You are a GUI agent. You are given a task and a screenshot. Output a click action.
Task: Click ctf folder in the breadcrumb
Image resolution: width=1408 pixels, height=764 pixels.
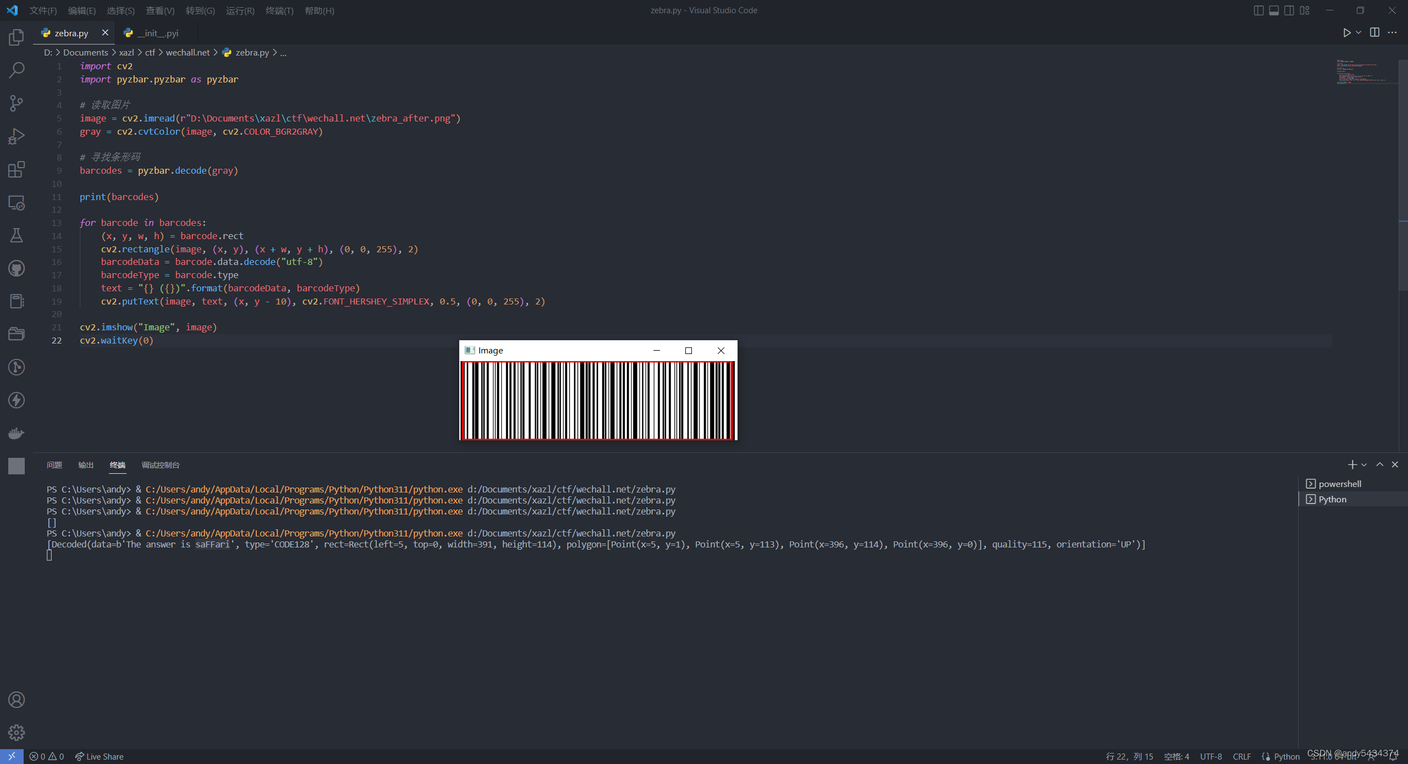pyautogui.click(x=150, y=53)
